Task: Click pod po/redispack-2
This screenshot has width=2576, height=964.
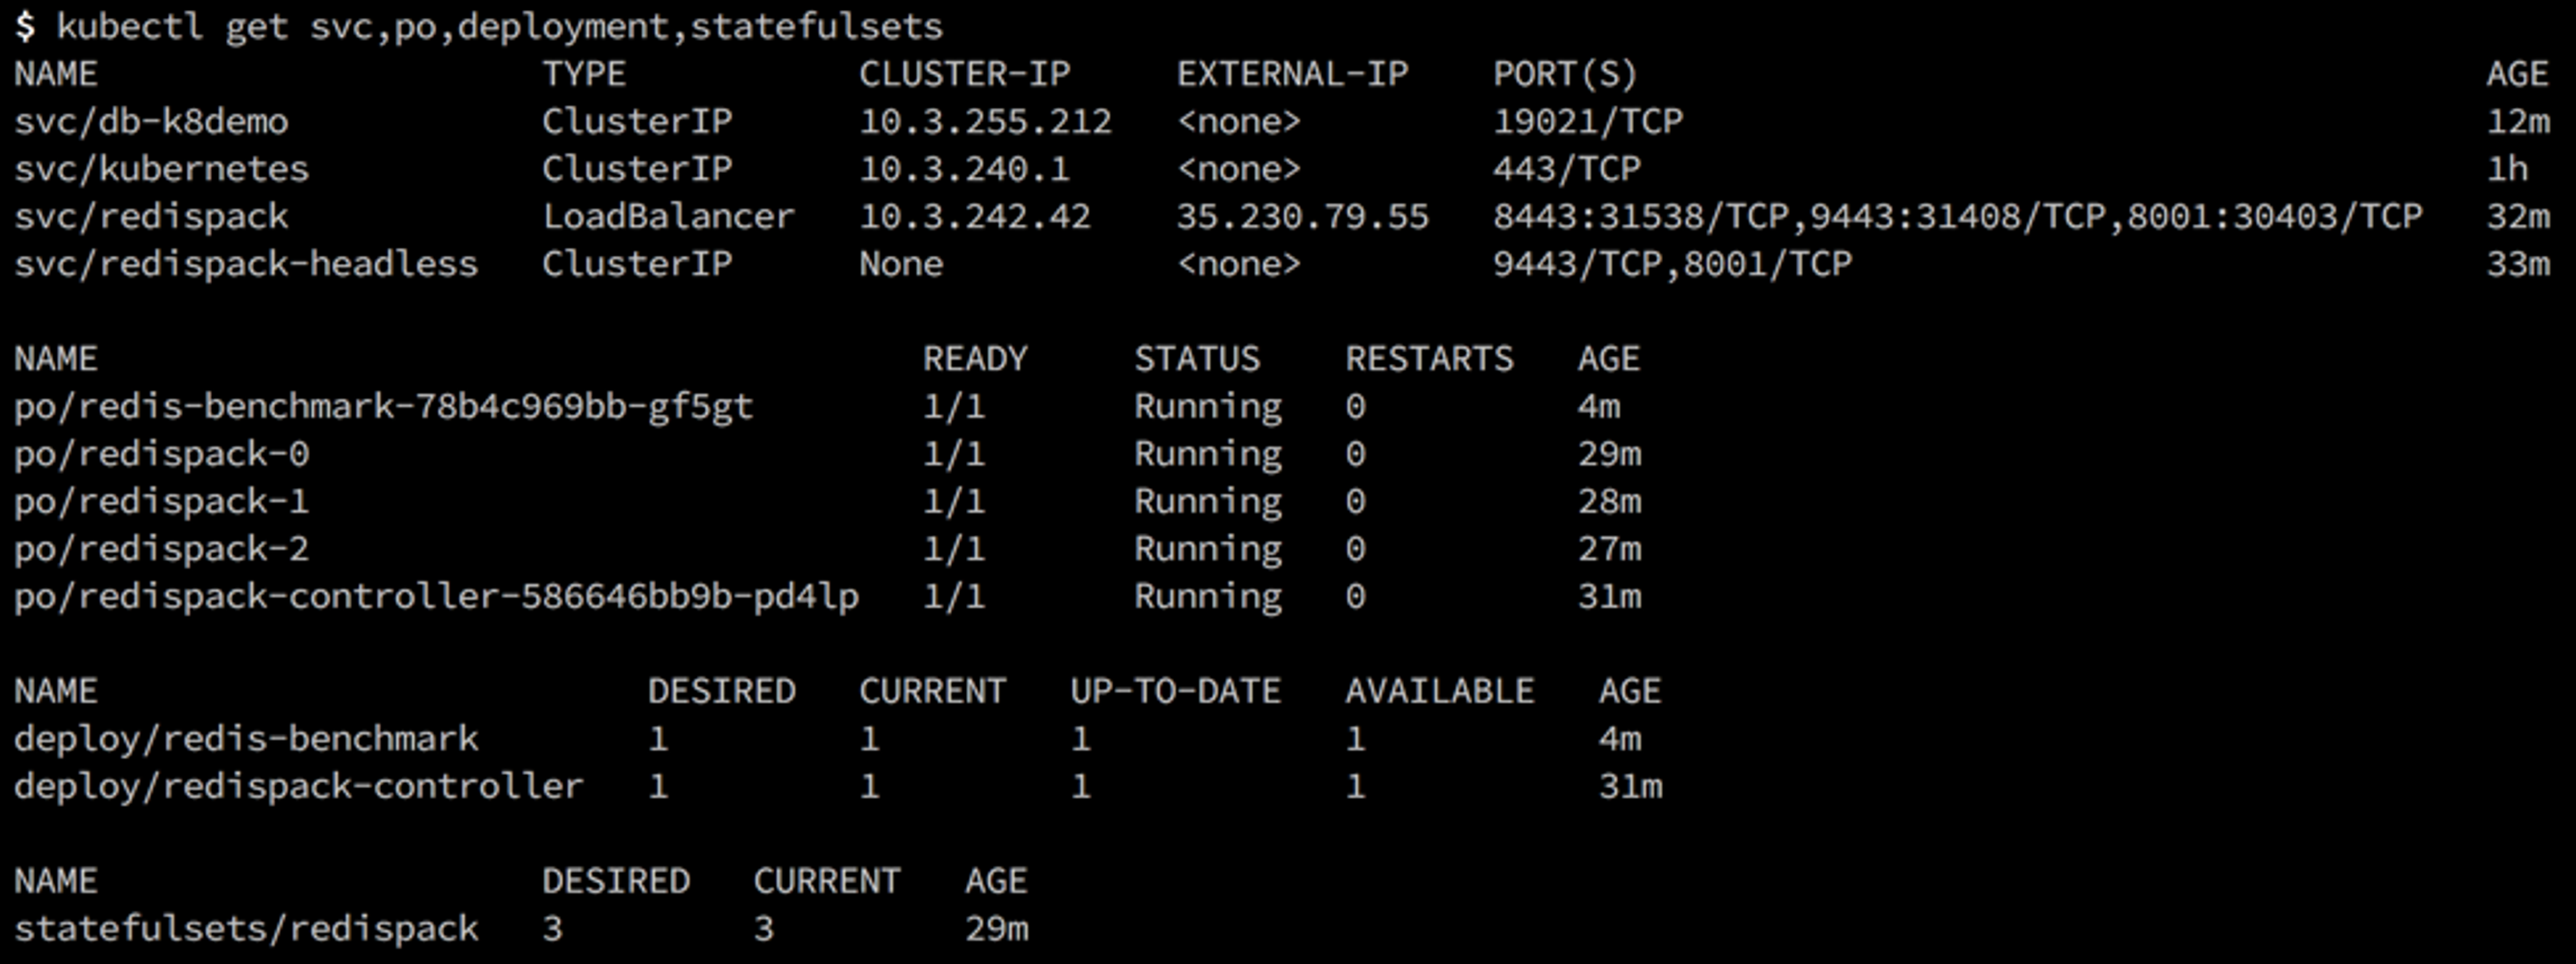Action: (x=161, y=550)
